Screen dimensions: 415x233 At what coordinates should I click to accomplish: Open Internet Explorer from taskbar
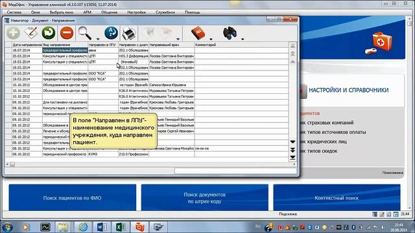point(82,227)
